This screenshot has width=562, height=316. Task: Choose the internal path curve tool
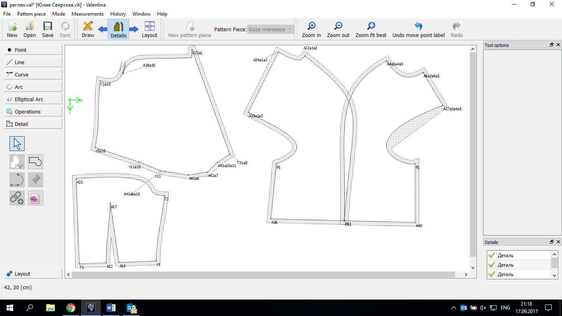[x=17, y=180]
